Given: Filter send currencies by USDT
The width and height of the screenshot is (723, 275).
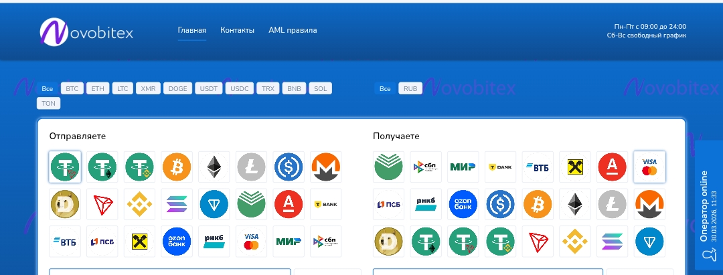Looking at the screenshot, I should pos(209,88).
